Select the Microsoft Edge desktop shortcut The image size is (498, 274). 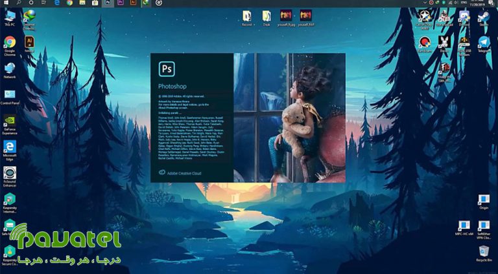coord(10,151)
